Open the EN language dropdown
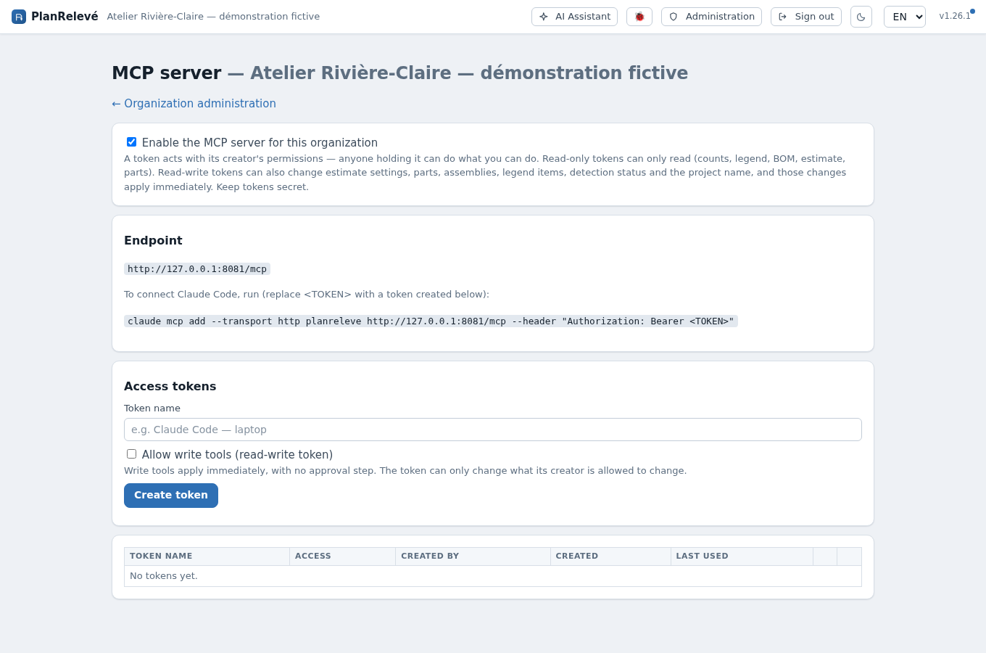Screen dimensions: 986x653 (905, 17)
